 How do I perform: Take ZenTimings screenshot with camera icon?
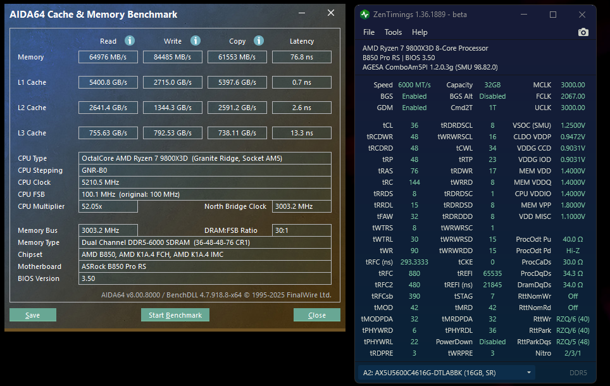[x=583, y=32]
